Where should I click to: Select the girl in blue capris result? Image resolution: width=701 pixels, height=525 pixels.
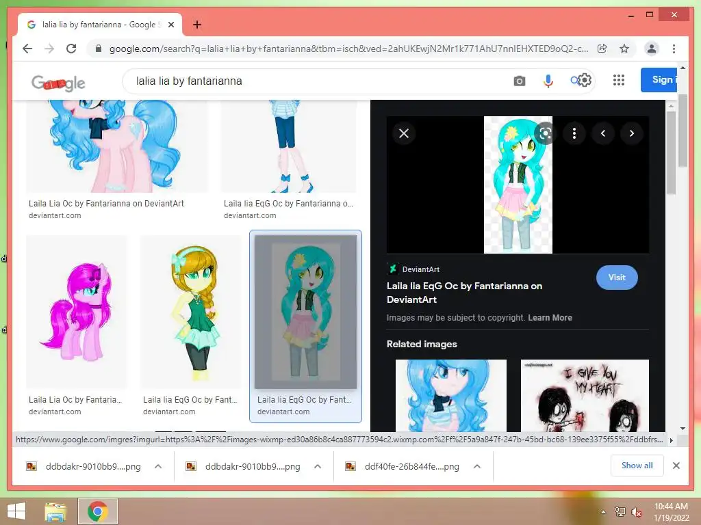point(288,146)
